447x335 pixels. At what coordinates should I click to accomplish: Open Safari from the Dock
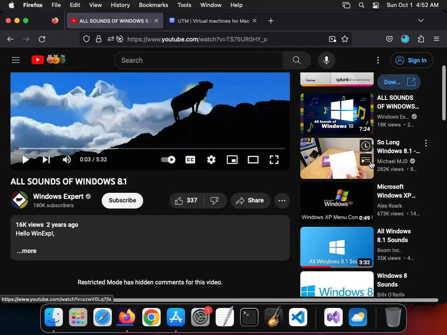pyautogui.click(x=102, y=317)
